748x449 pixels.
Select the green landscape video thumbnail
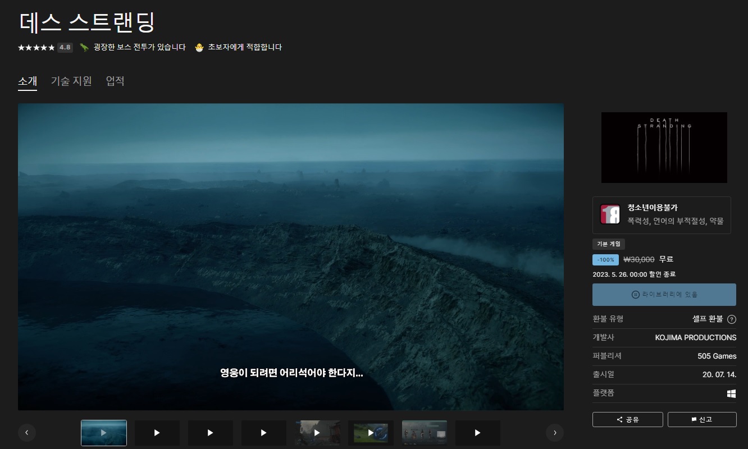[371, 433]
